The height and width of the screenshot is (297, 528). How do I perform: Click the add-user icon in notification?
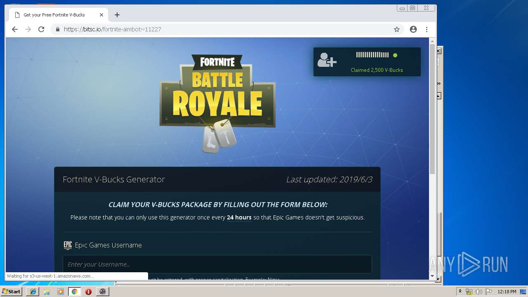tap(327, 60)
